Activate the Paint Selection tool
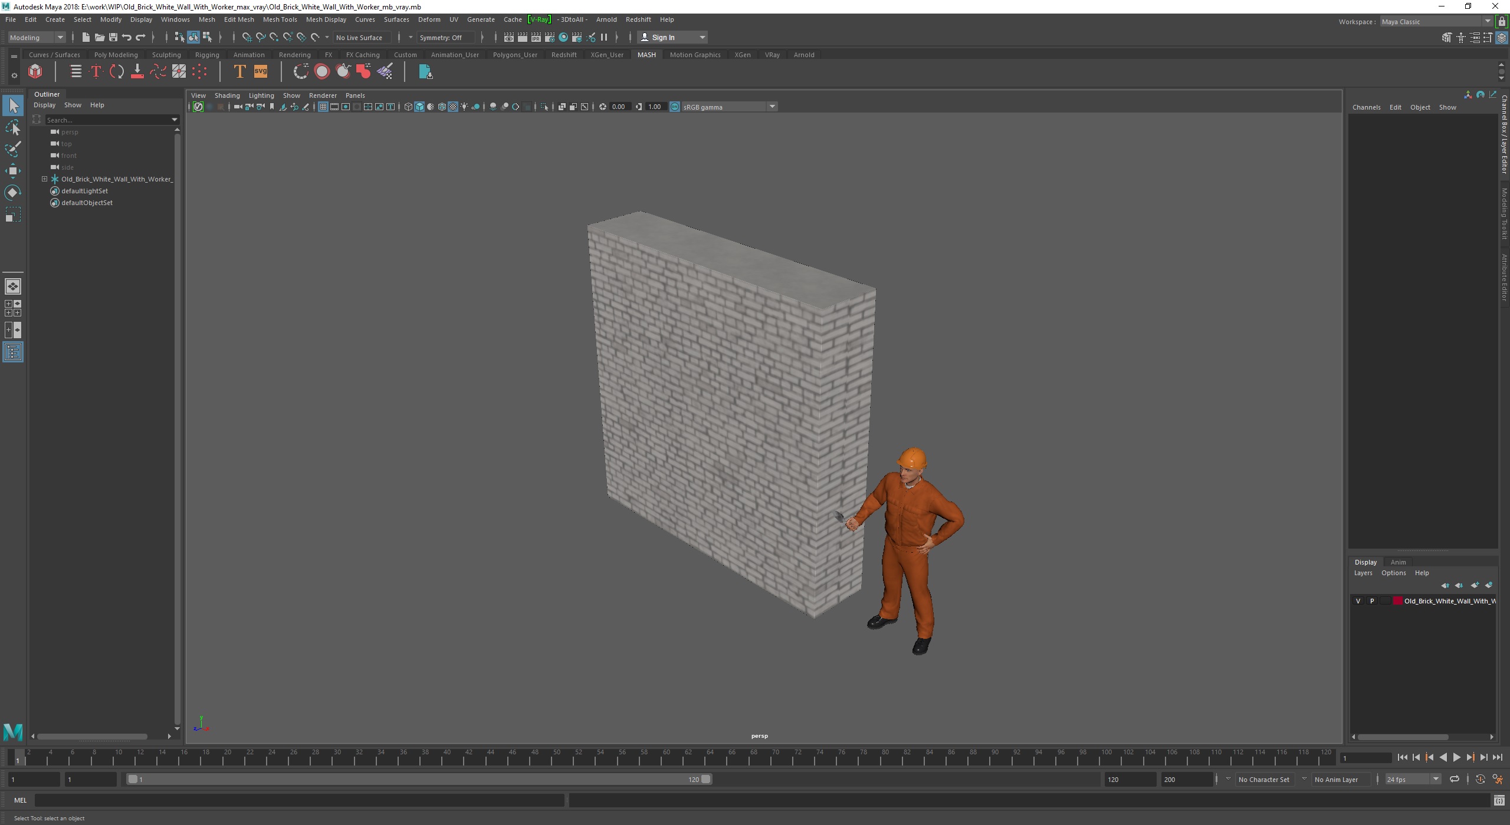This screenshot has height=825, width=1510. (x=13, y=149)
